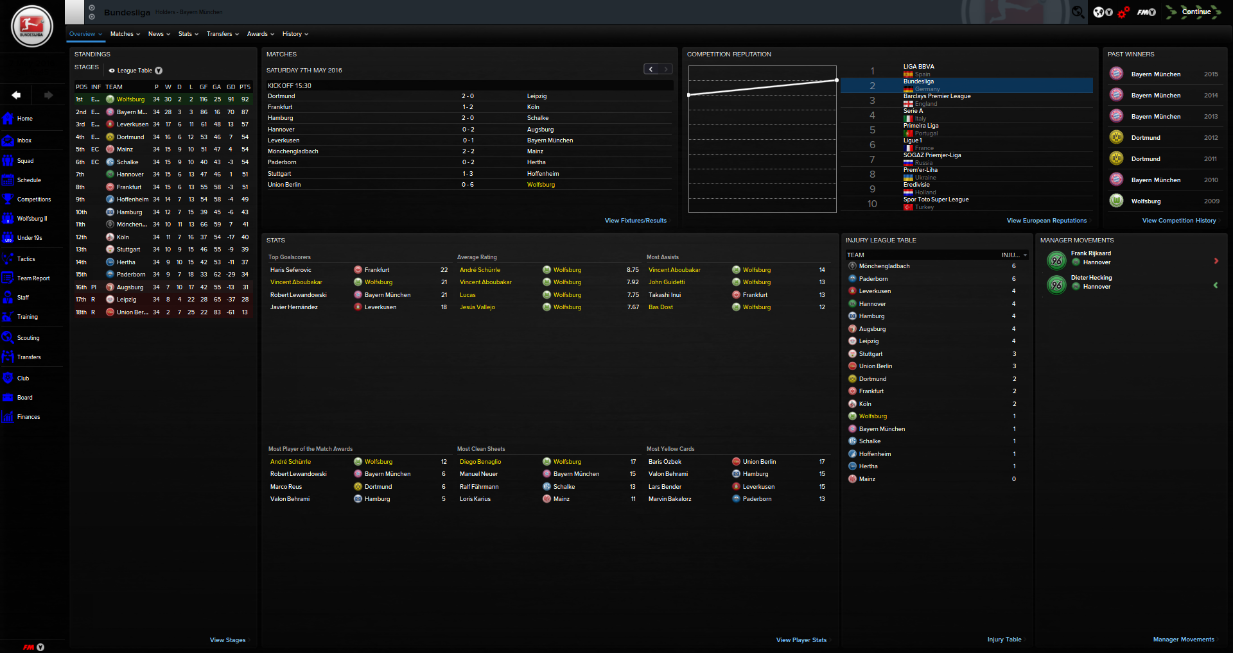Click the Frank Rijkaard Hannover 96 badge
Screen dimensions: 1233x653
(x=1056, y=260)
